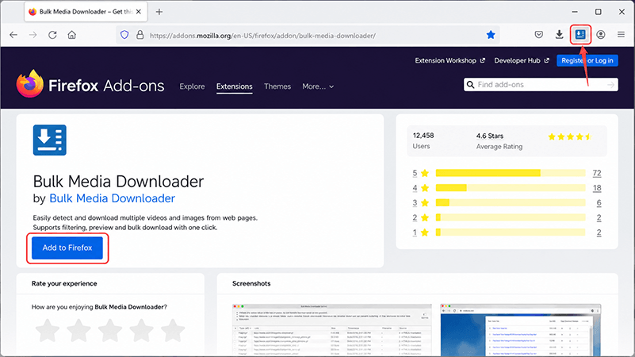Submit add-on search with arrow
The image size is (635, 357).
pyautogui.click(x=610, y=84)
